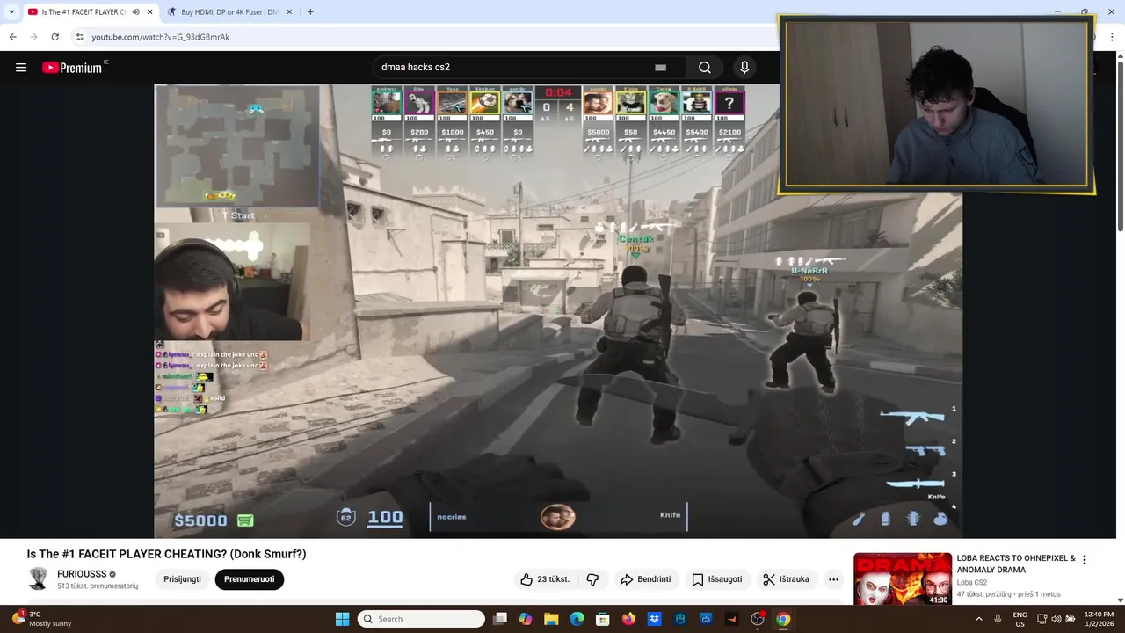Show hidden system tray icons chevron
Viewport: 1125px width, 633px height.
[x=980, y=619]
